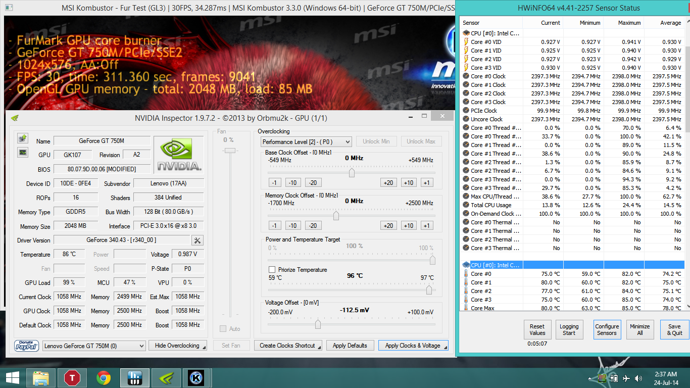The width and height of the screenshot is (690, 388).
Task: Click Minimize All button
Action: (639, 329)
